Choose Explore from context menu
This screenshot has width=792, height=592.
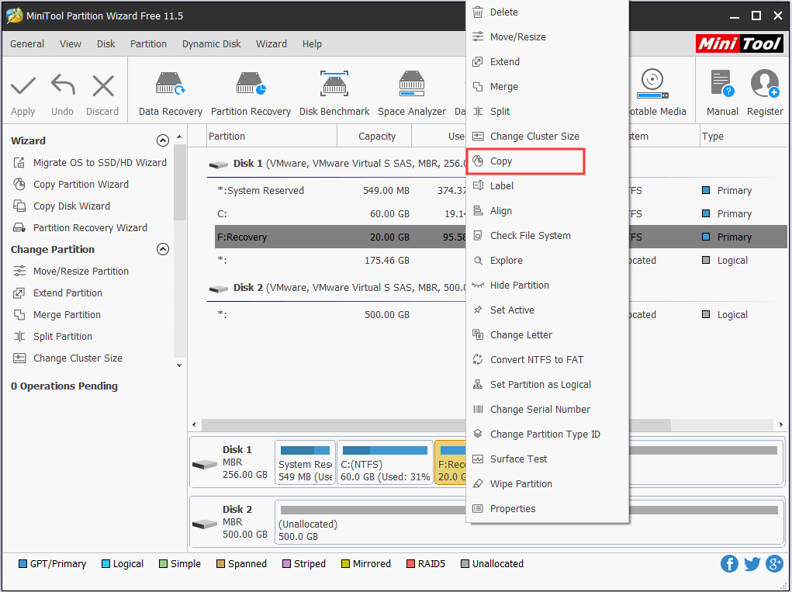click(x=547, y=260)
